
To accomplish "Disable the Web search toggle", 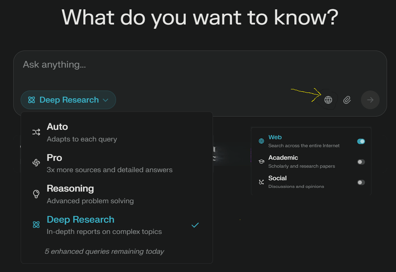I will tap(361, 141).
